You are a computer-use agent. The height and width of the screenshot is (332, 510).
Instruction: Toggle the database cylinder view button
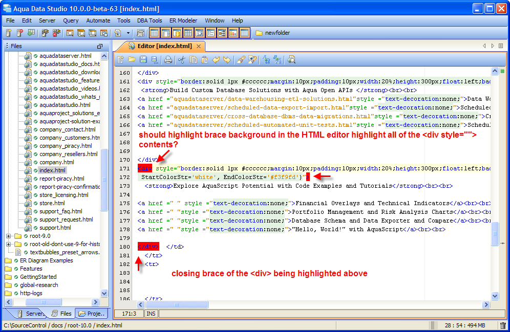(177, 33)
